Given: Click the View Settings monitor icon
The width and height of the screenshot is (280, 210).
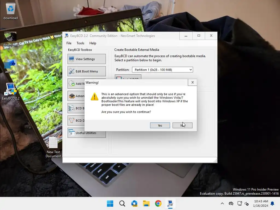Looking at the screenshot, I should pos(72,59).
